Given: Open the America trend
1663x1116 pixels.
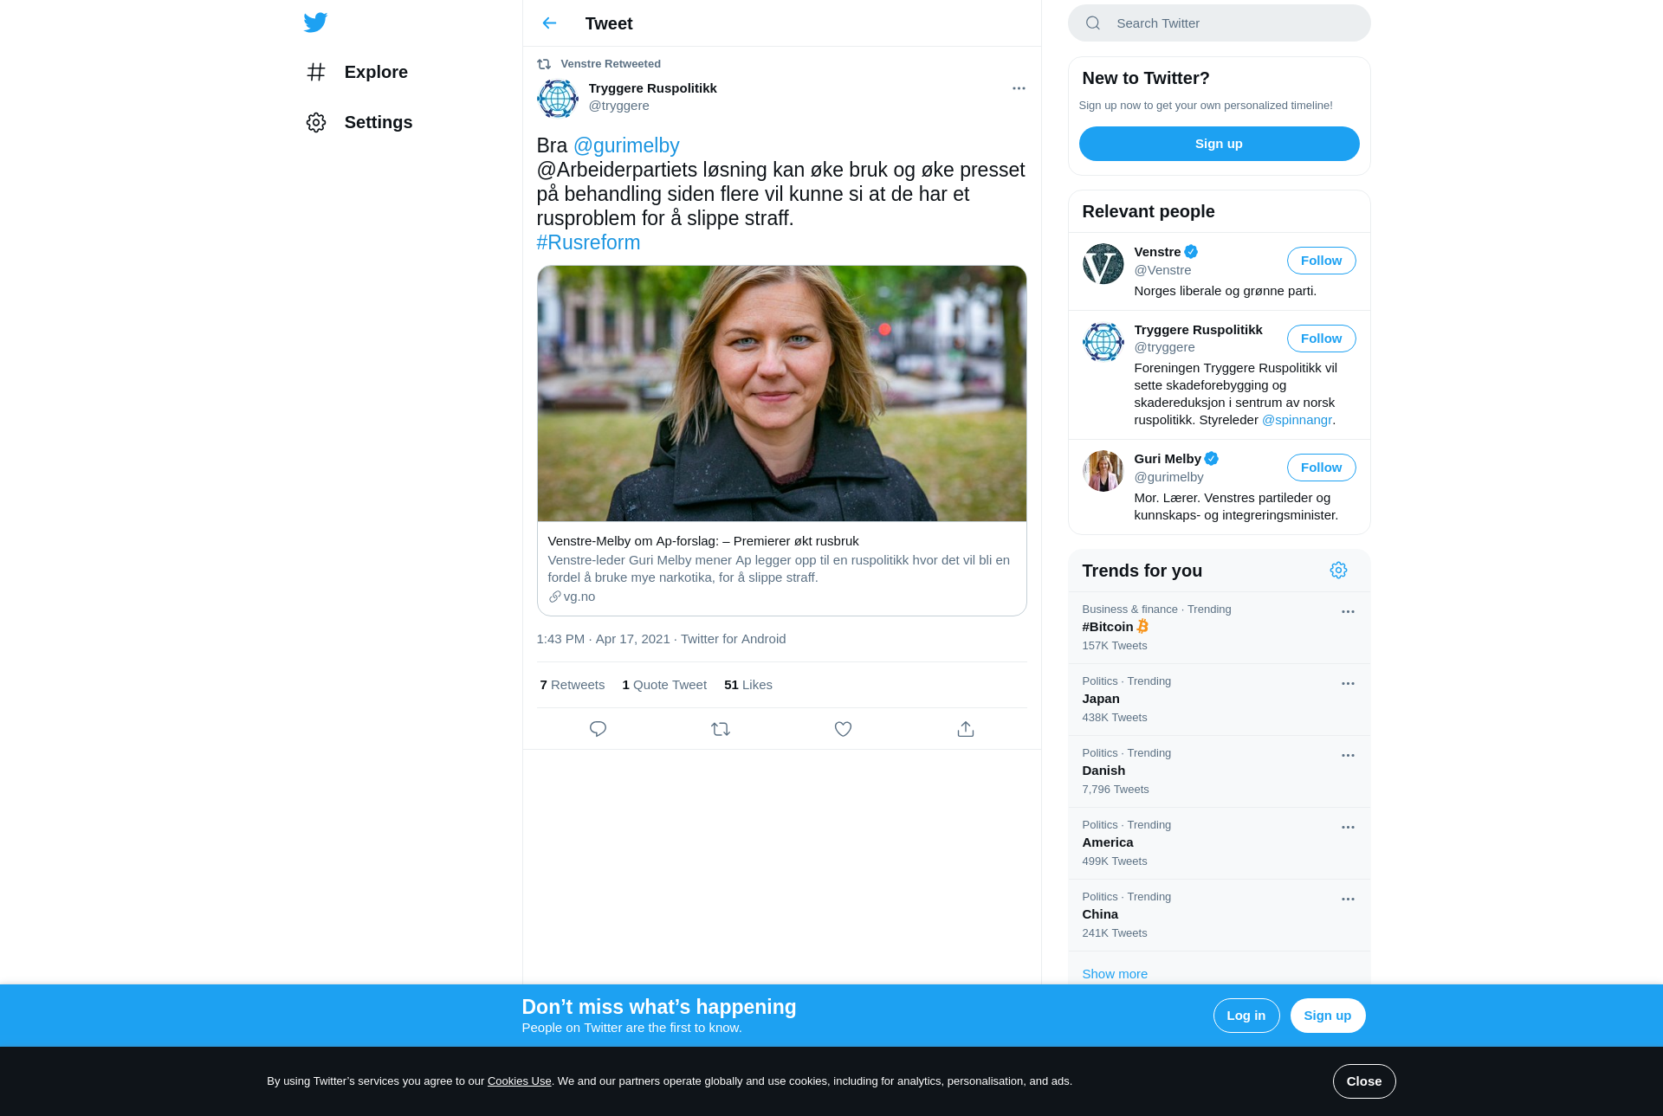Looking at the screenshot, I should 1219,843.
